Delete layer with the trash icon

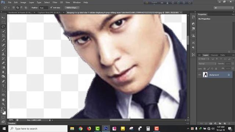(229, 124)
